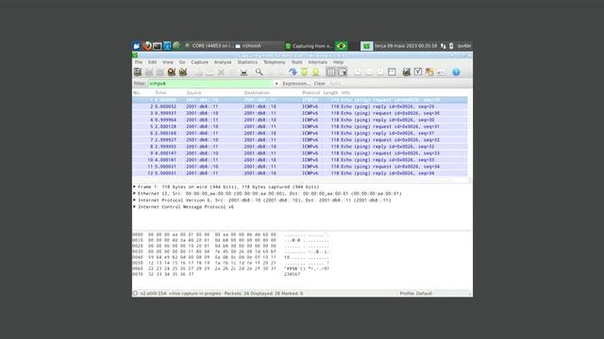Toggle packet list colorization

coord(330,72)
